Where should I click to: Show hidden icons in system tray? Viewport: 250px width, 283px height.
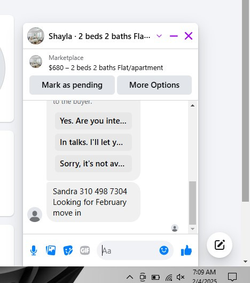pyautogui.click(x=130, y=277)
